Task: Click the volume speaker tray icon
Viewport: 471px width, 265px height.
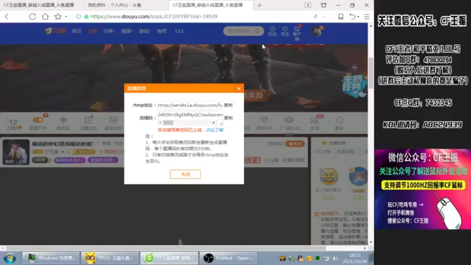Action: 336,259
